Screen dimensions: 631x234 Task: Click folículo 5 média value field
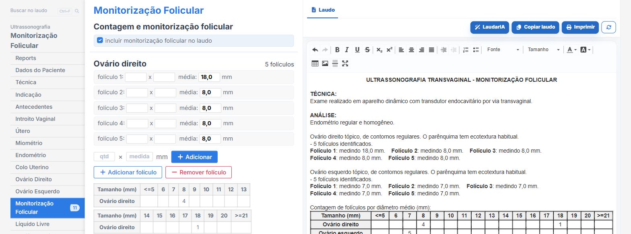click(x=210, y=139)
